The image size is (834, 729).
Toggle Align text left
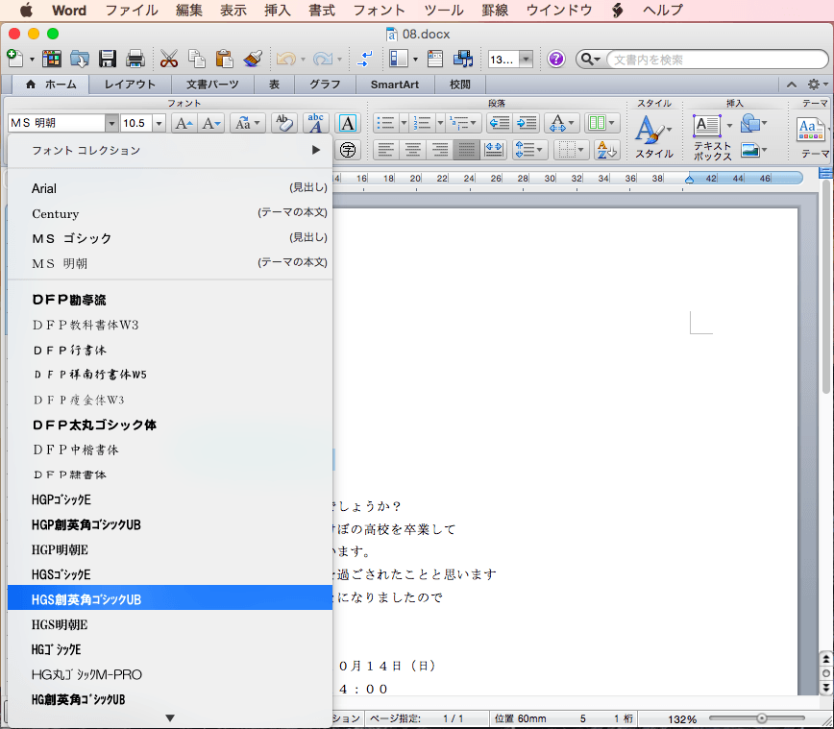point(386,150)
